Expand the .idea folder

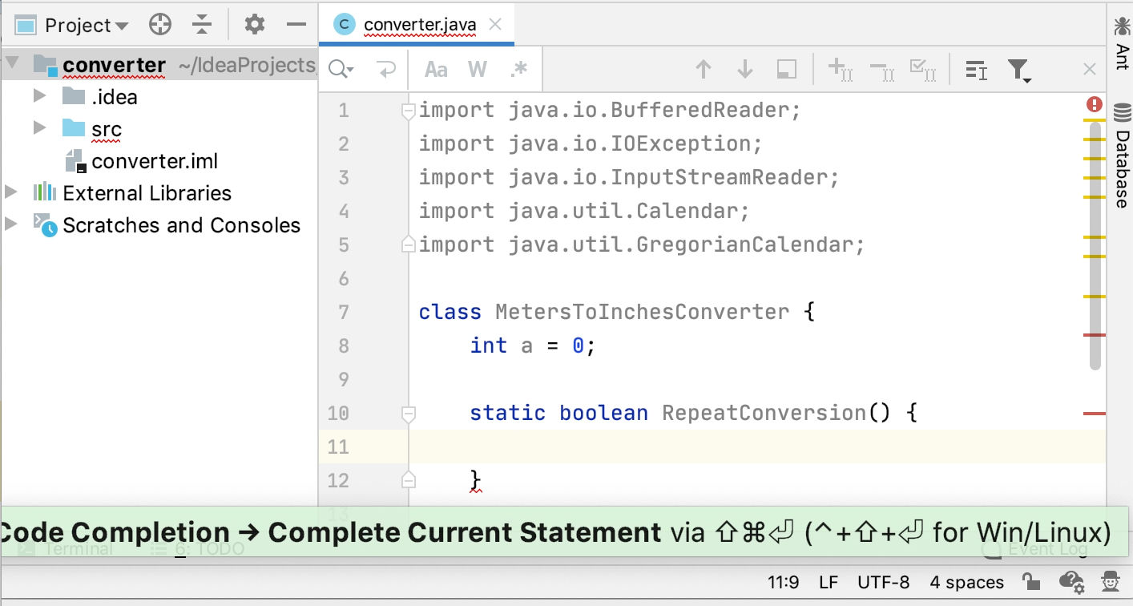39,97
